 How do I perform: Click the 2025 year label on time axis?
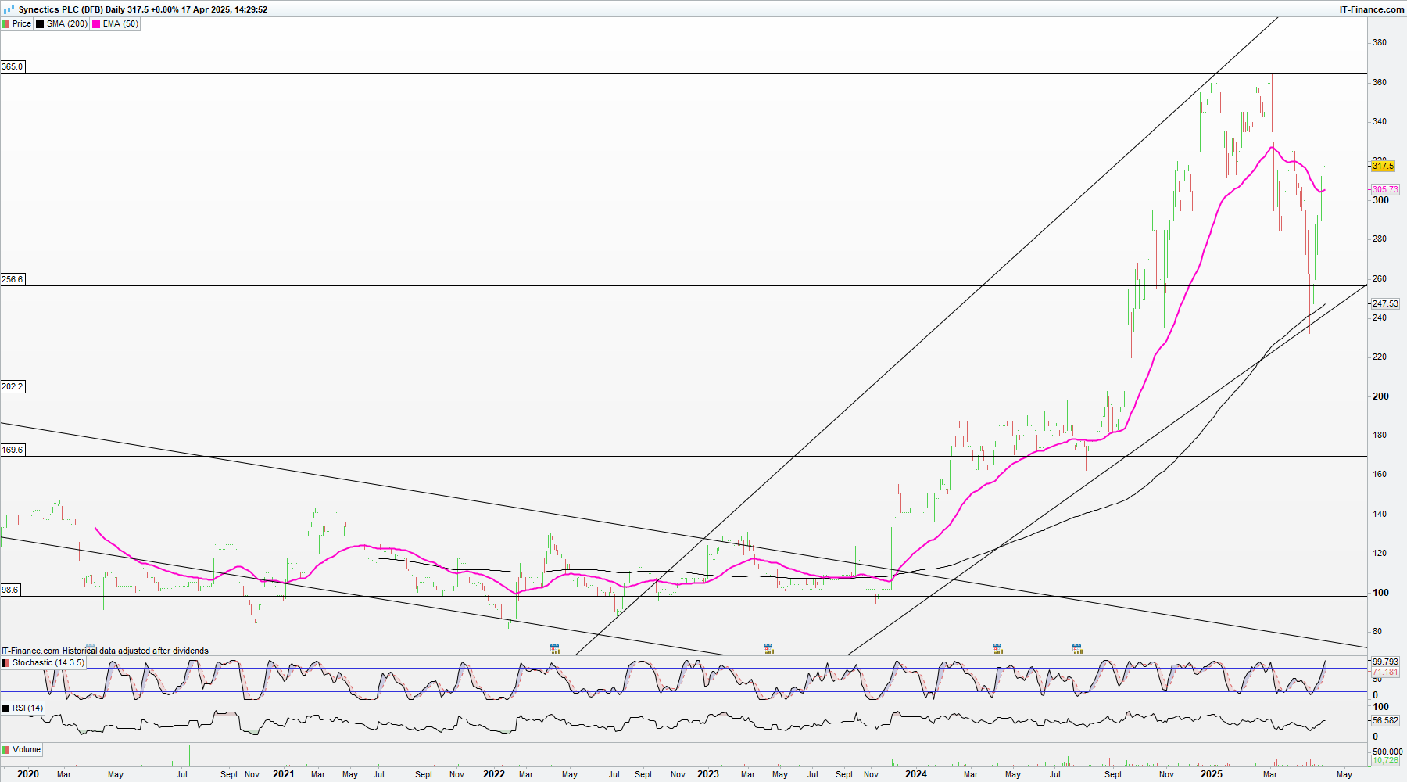click(x=1212, y=774)
